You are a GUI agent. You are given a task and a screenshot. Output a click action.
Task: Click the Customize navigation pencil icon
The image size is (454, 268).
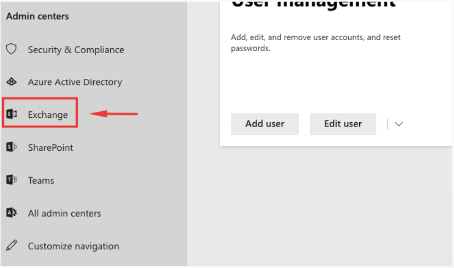point(12,246)
